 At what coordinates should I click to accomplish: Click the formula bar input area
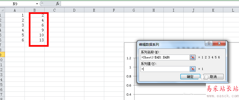[150, 4]
